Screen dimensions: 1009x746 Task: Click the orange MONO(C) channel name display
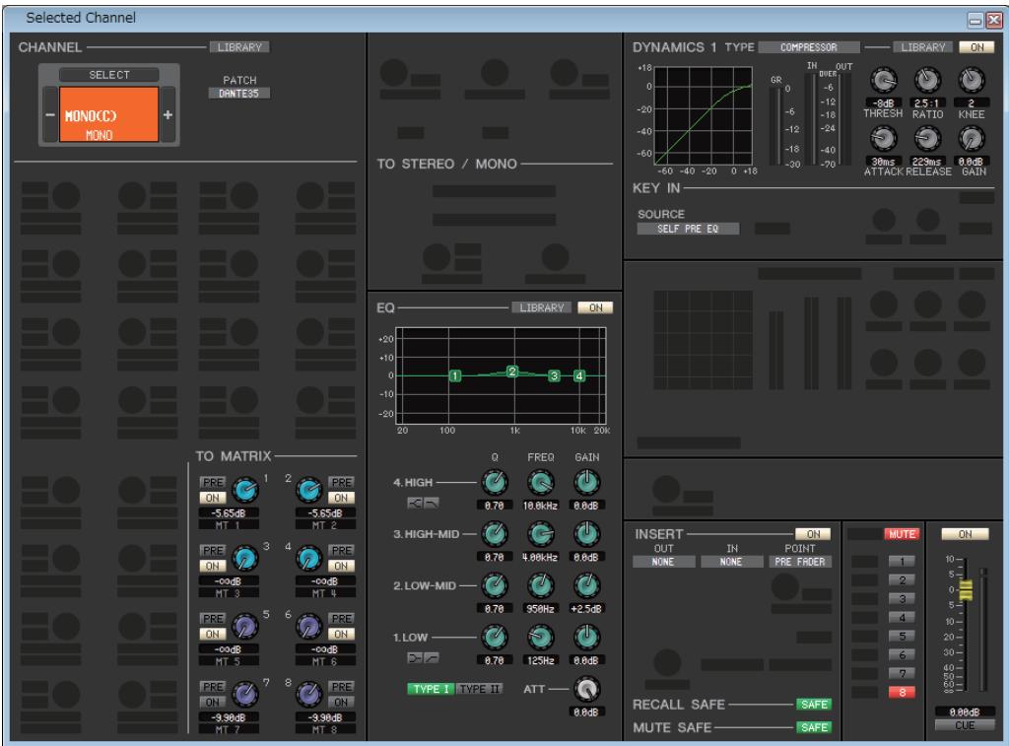(x=108, y=114)
